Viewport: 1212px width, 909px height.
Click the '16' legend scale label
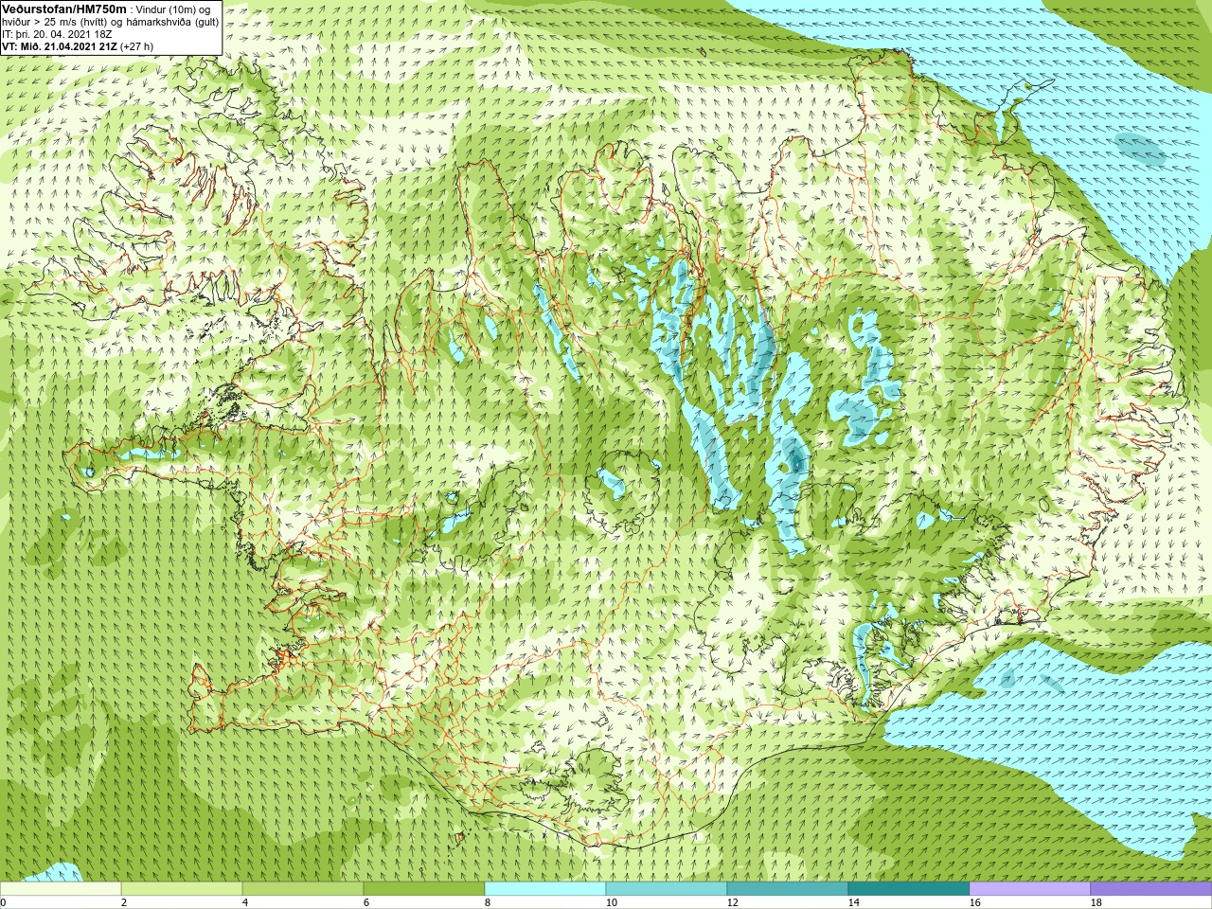click(x=974, y=902)
